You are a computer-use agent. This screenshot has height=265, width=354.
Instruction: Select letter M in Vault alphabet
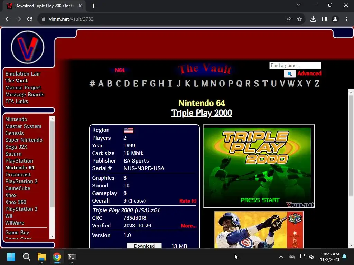205,84
